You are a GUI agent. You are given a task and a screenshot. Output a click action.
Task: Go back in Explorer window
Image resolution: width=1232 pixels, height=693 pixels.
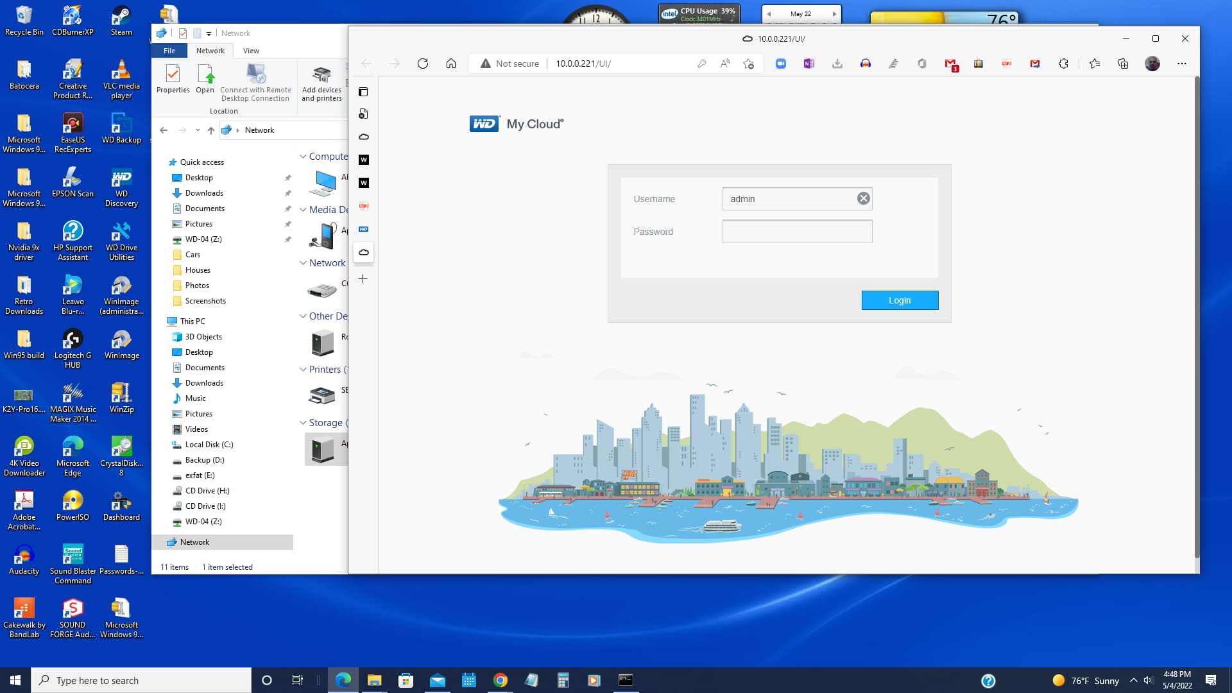(164, 130)
